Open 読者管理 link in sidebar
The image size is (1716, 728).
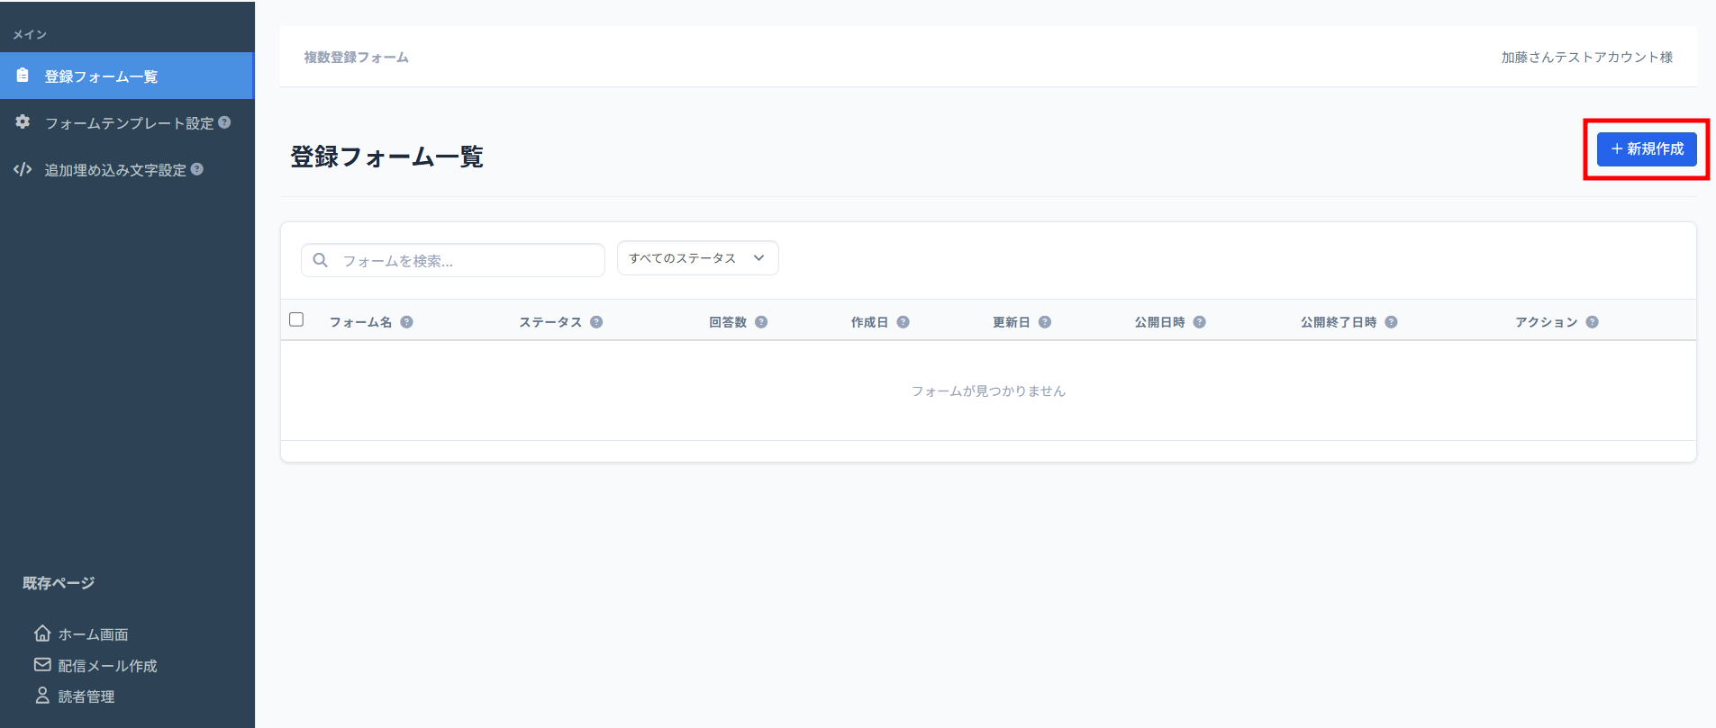click(86, 697)
